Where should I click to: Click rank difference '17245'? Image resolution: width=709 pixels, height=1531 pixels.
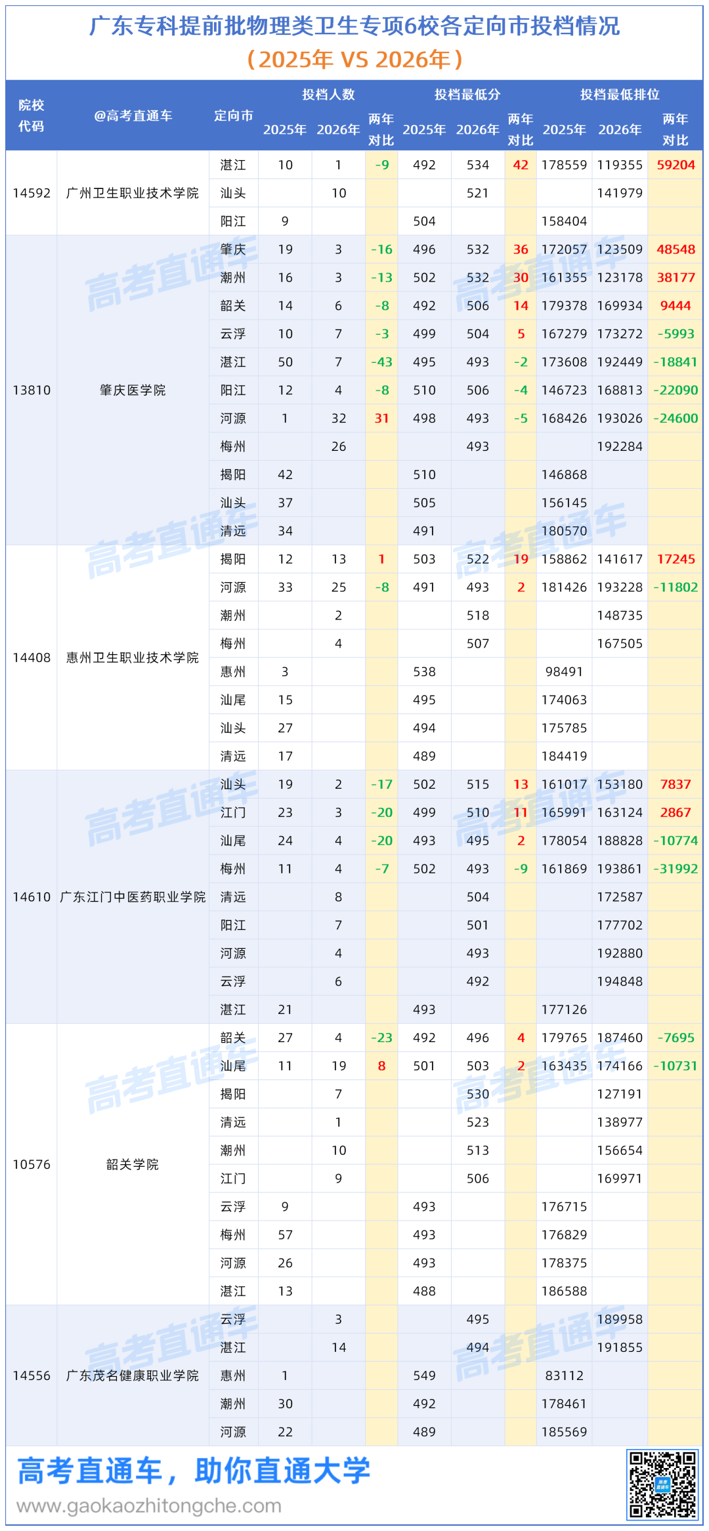pyautogui.click(x=676, y=559)
